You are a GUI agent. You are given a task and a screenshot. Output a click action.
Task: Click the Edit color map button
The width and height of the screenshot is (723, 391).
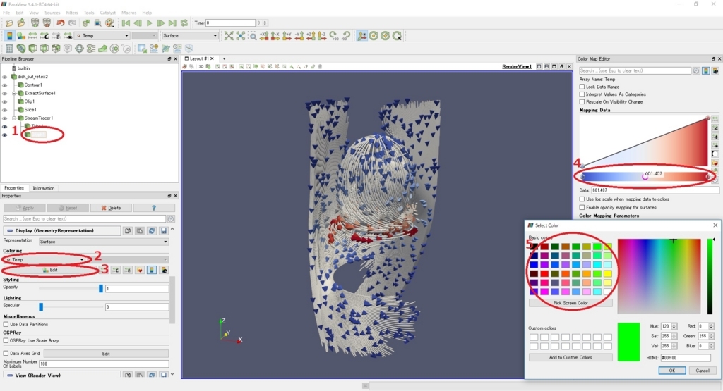tap(50, 270)
